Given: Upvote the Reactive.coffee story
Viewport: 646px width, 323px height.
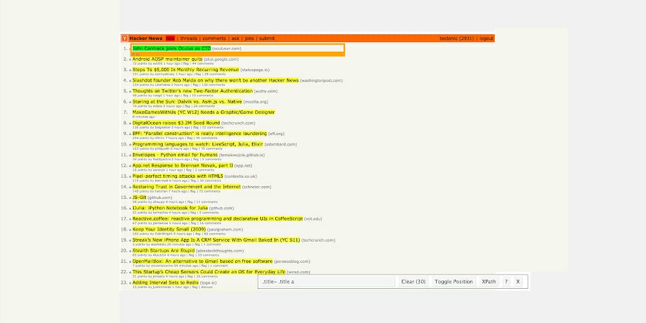Looking at the screenshot, I should click(x=130, y=219).
